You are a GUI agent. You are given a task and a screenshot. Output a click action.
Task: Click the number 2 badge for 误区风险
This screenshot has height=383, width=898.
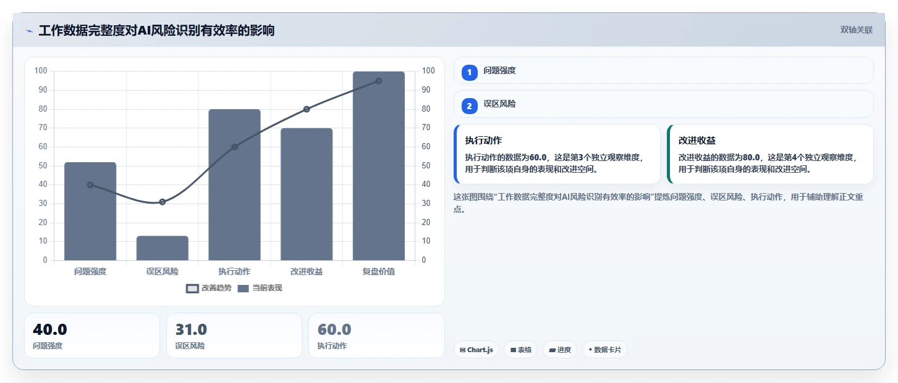pyautogui.click(x=469, y=106)
